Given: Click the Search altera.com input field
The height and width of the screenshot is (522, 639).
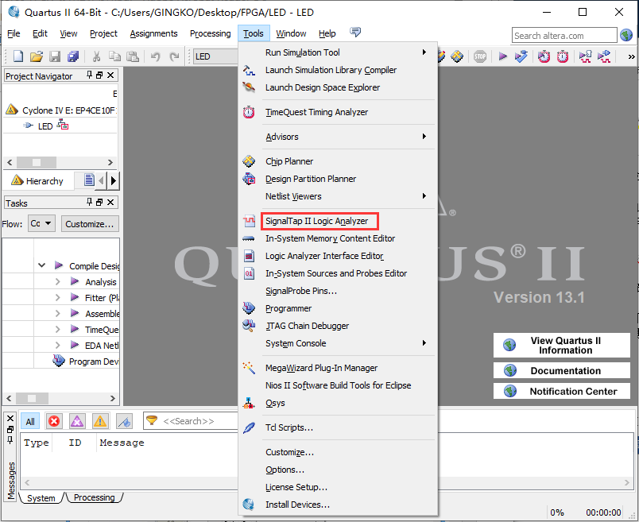Looking at the screenshot, I should [563, 36].
